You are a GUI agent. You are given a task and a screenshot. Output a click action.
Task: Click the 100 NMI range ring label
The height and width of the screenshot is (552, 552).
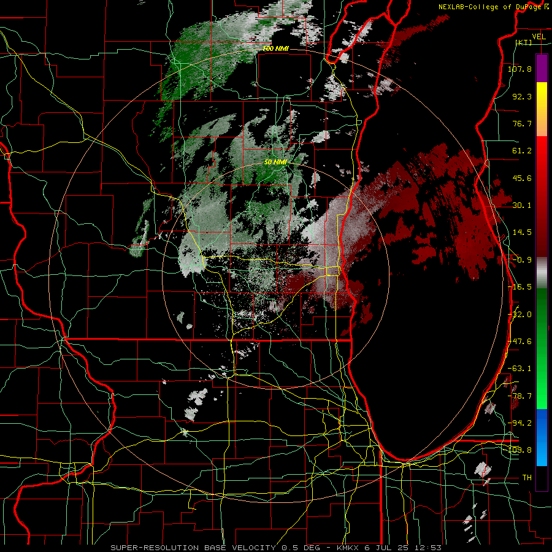click(x=275, y=48)
